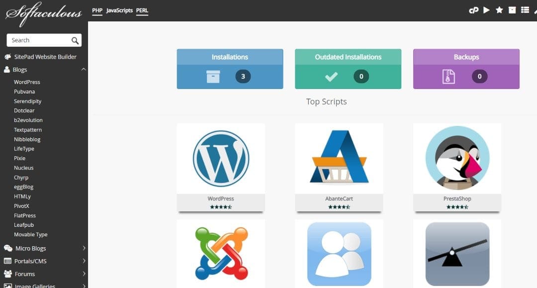Open the Backups summary card
The height and width of the screenshot is (288, 537).
coord(466,69)
